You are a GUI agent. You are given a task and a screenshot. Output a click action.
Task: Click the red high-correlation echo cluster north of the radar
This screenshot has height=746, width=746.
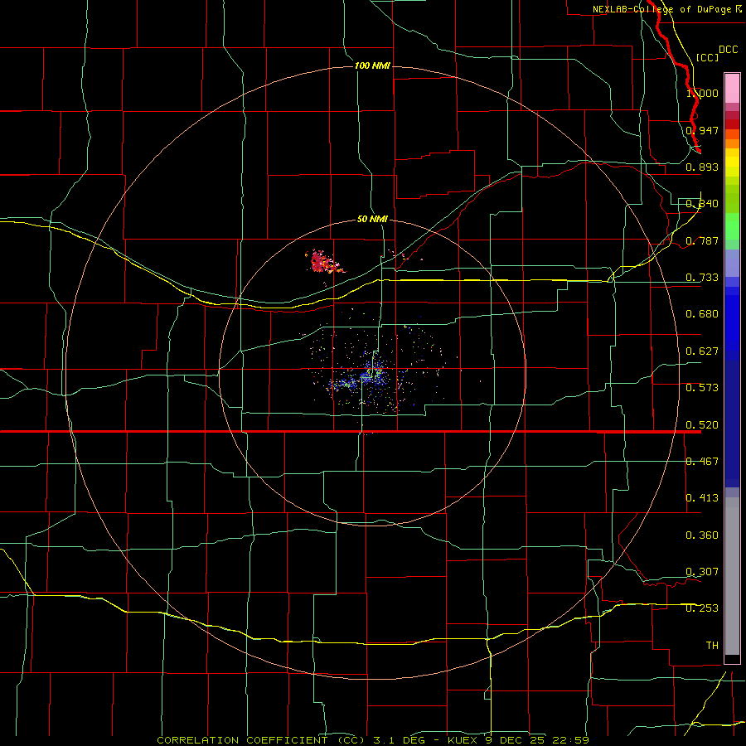pos(323,262)
